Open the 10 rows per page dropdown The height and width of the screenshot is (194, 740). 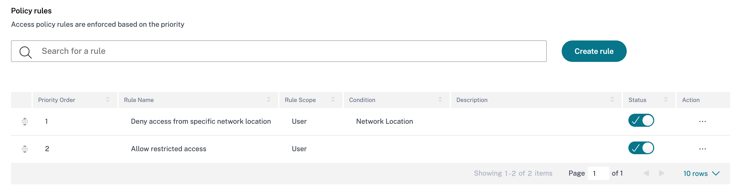[x=701, y=173]
